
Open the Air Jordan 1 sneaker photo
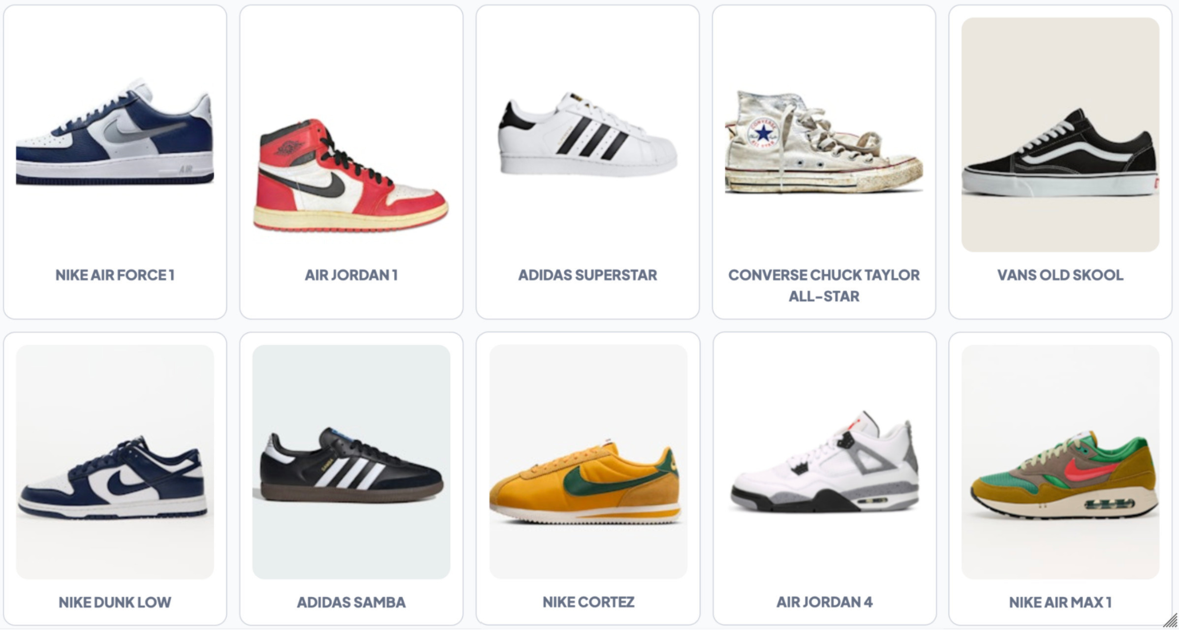[x=351, y=134]
